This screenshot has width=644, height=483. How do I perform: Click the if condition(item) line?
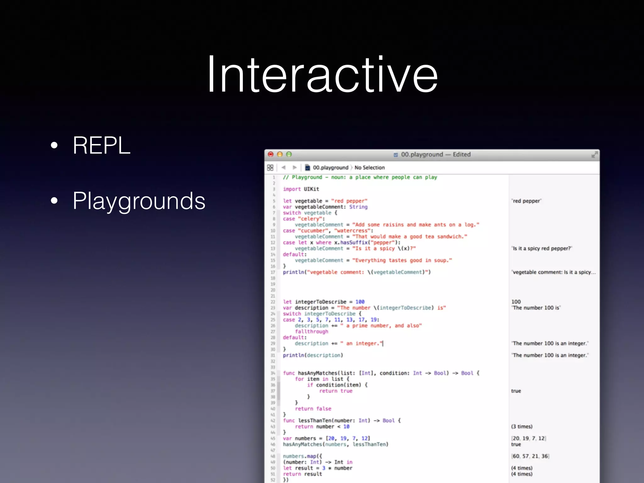(337, 385)
